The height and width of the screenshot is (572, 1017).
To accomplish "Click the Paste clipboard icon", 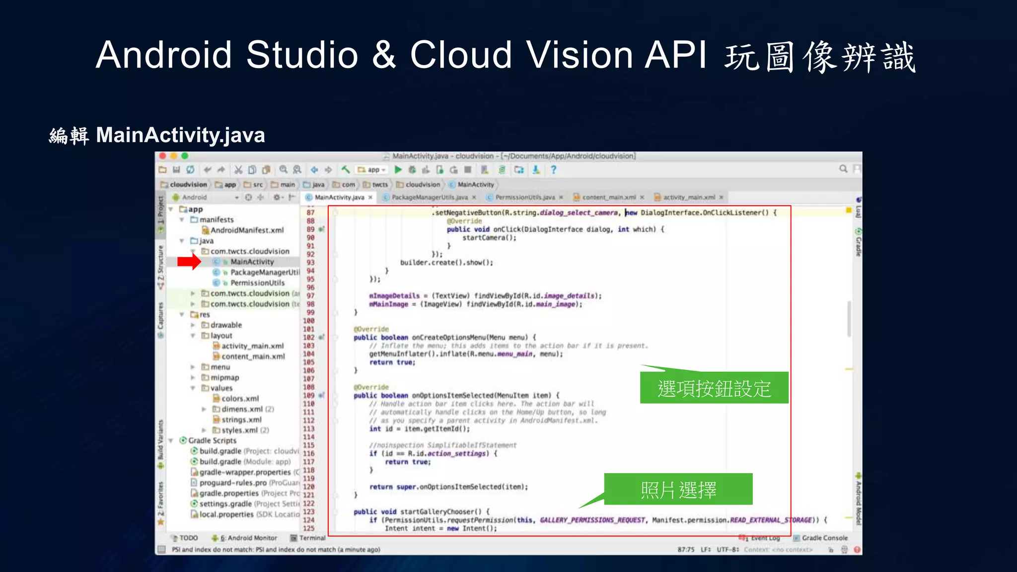I will (266, 170).
